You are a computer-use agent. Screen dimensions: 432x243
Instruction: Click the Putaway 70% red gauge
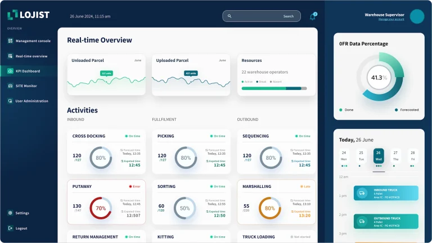pyautogui.click(x=101, y=208)
